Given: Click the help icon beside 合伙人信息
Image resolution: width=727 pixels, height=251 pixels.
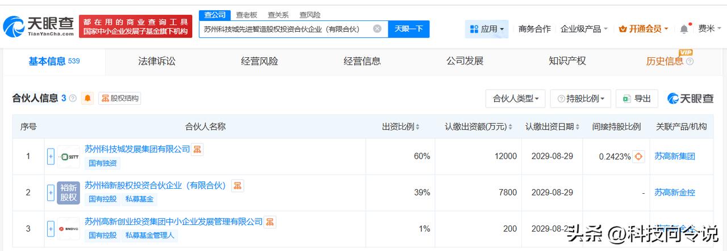Looking at the screenshot, I should click(73, 99).
